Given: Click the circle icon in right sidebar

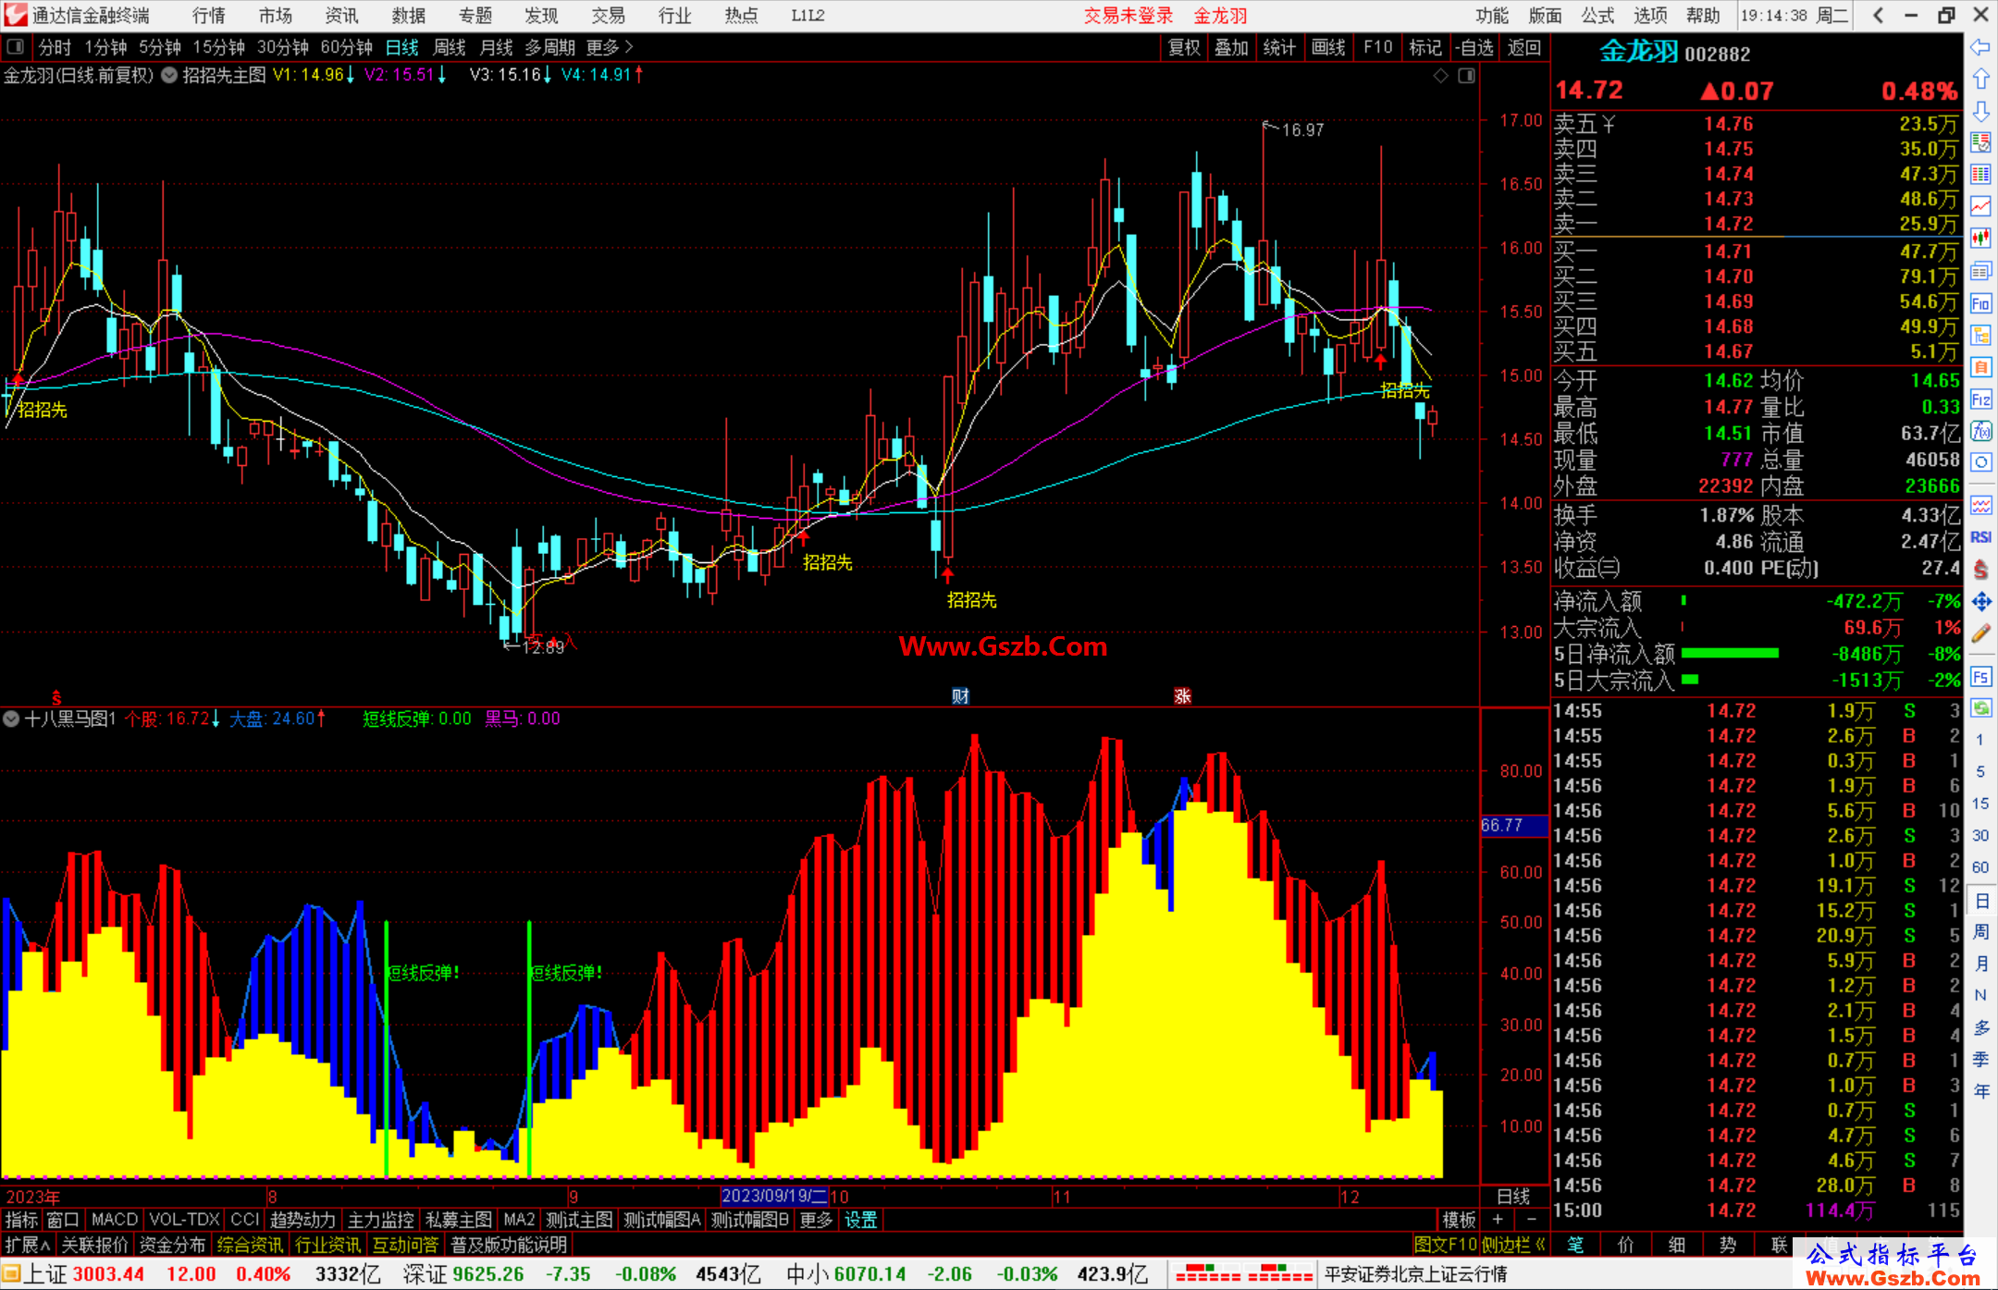Looking at the screenshot, I should [x=1980, y=462].
